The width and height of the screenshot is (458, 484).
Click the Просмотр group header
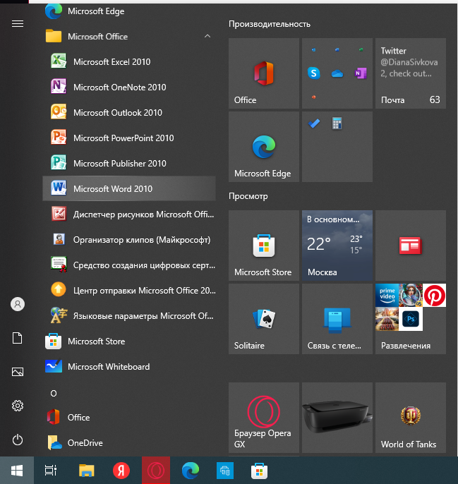[248, 196]
